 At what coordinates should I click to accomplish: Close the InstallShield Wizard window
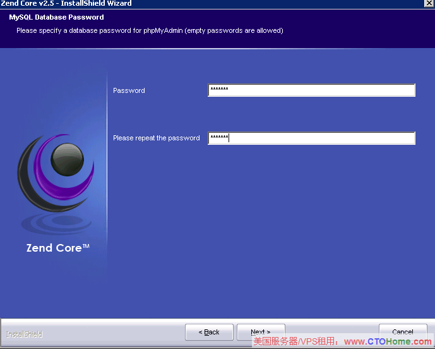tap(429, 3)
